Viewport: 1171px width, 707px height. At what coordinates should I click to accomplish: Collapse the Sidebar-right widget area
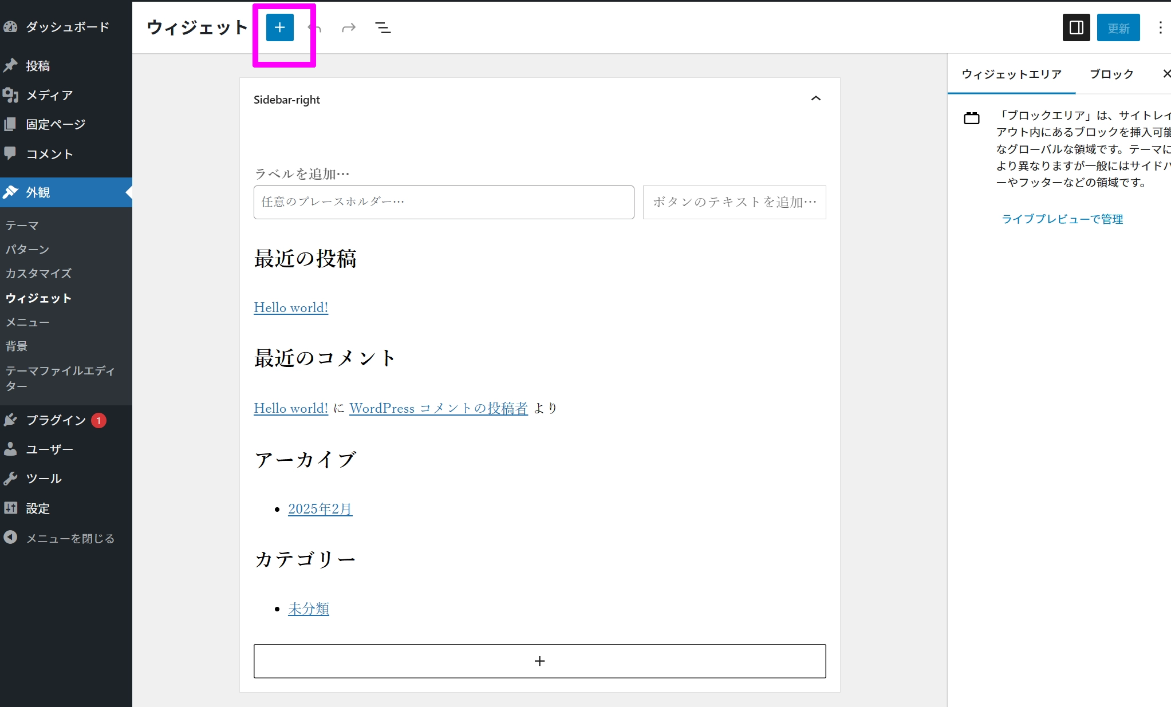815,98
